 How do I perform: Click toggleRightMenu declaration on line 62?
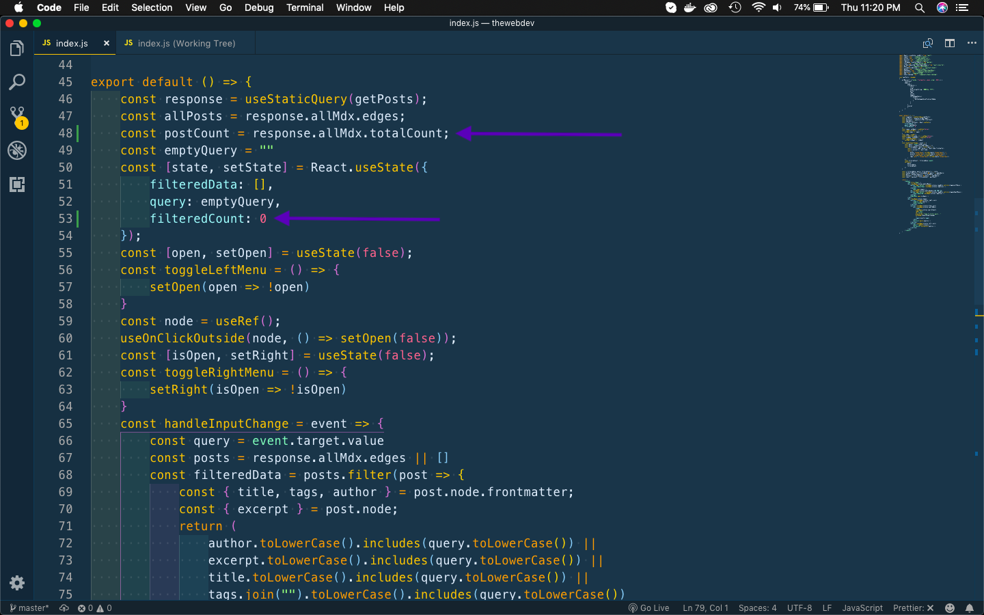click(219, 372)
